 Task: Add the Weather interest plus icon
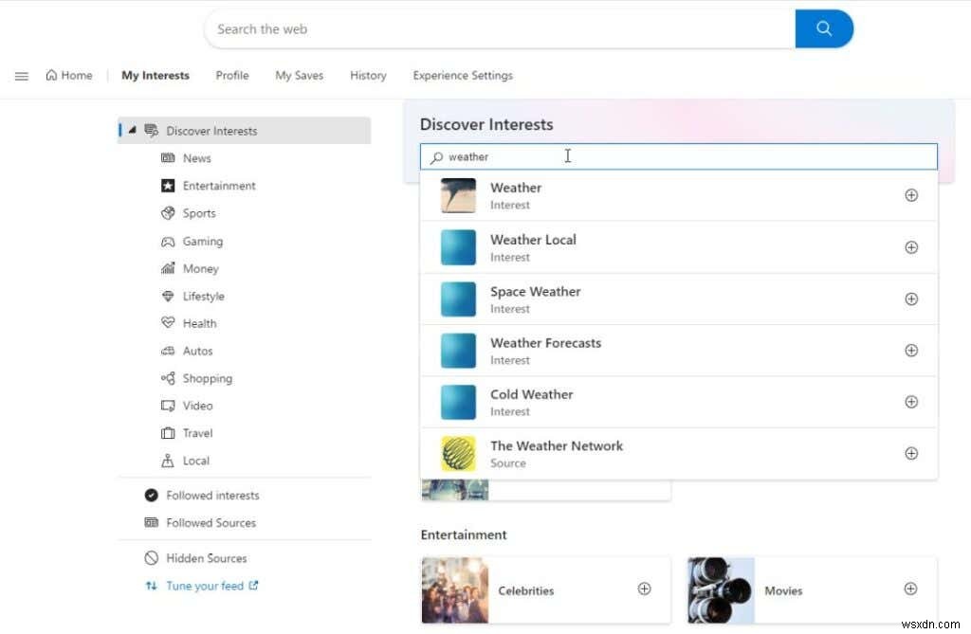(911, 195)
